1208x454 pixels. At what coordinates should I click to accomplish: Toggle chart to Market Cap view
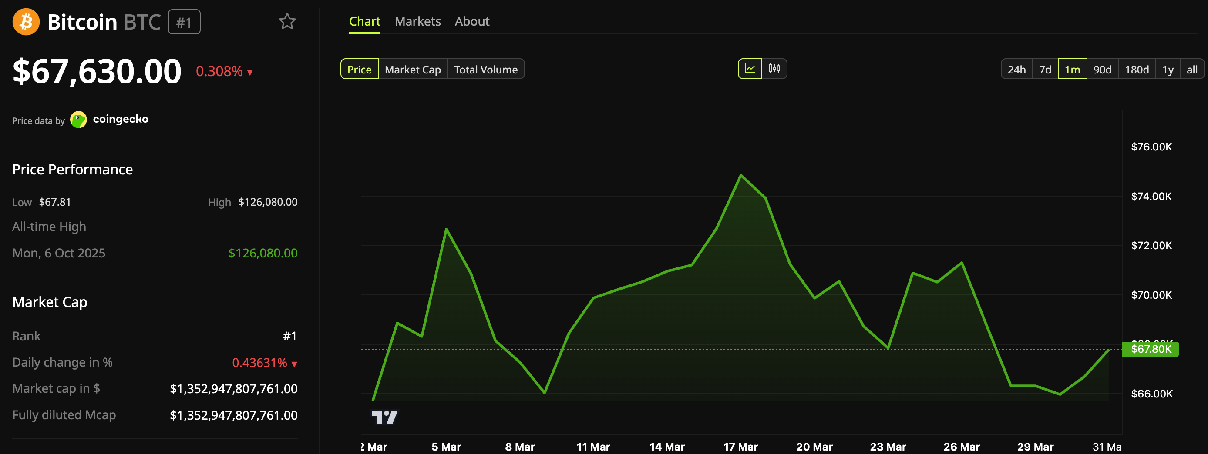coord(413,69)
